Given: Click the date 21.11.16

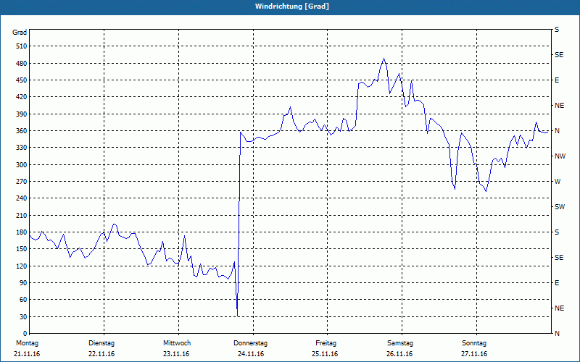Looking at the screenshot, I should coord(27,354).
